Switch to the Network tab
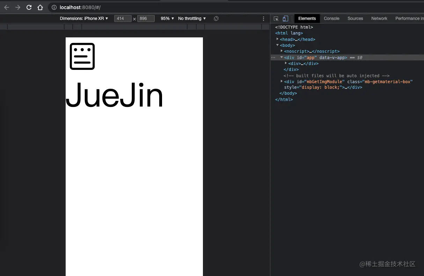Image resolution: width=424 pixels, height=276 pixels. click(379, 19)
